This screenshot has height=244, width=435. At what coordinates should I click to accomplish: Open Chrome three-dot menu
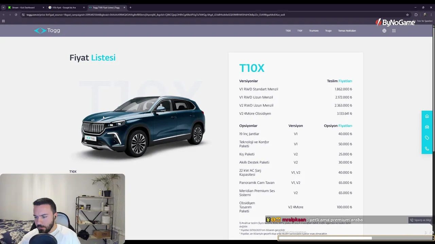pos(431,15)
